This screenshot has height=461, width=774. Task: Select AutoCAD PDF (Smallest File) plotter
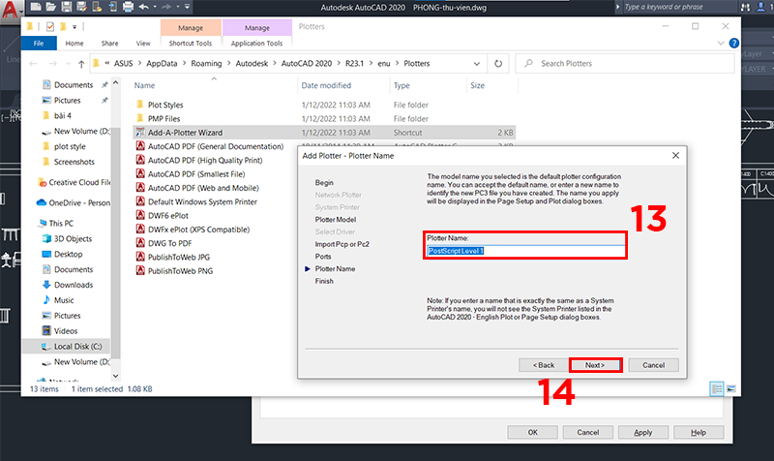coord(196,174)
